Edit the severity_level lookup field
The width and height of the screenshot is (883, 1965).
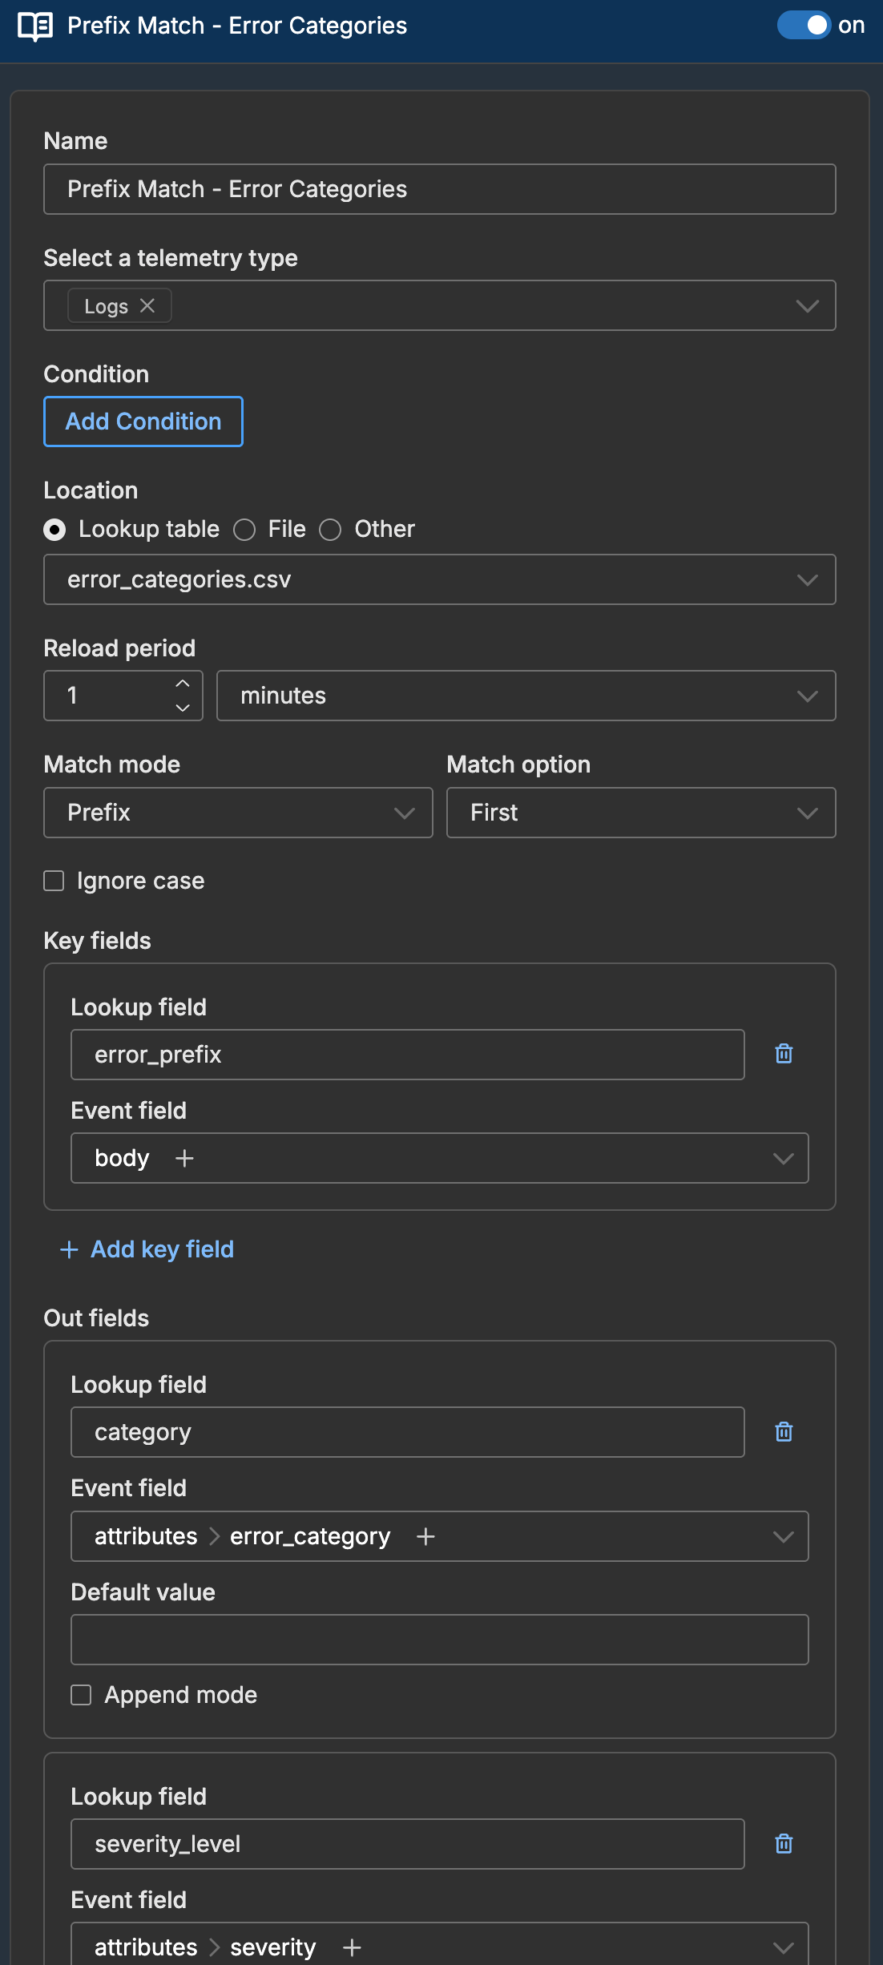(x=408, y=1844)
